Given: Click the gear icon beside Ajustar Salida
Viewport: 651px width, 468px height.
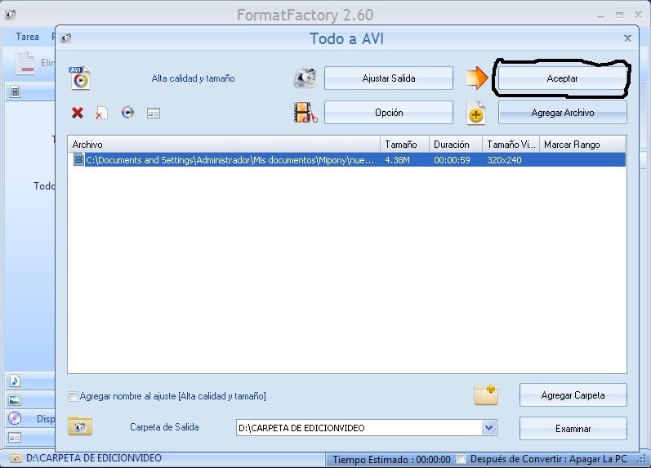Looking at the screenshot, I should pyautogui.click(x=305, y=78).
